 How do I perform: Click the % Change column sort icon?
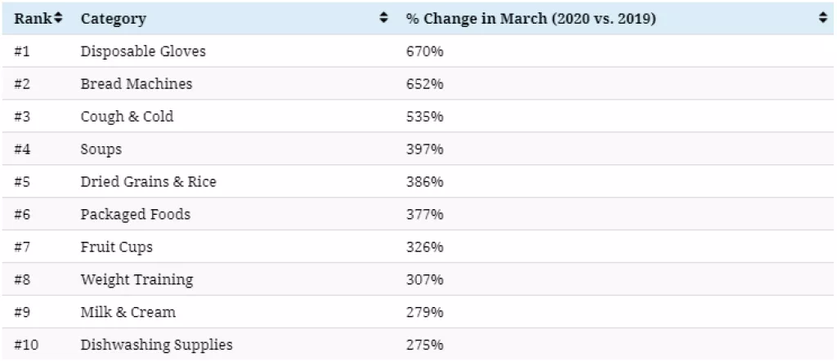point(823,18)
